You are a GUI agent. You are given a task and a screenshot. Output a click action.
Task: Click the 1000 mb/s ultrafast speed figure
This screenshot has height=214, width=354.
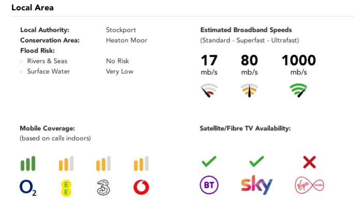298,60
